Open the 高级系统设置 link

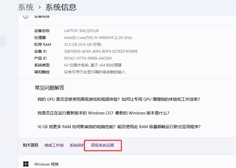[x=103, y=145]
